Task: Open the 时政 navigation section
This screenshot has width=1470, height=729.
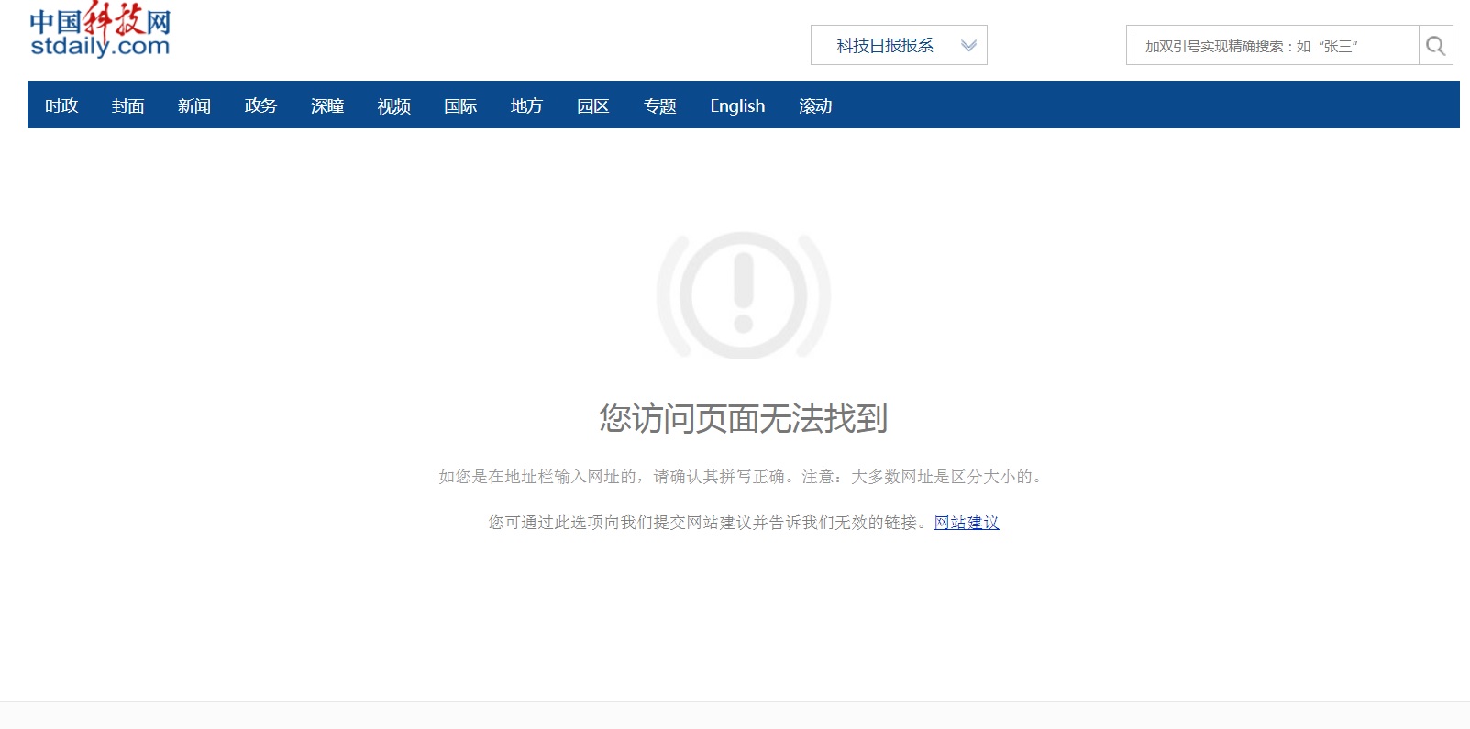Action: point(61,106)
